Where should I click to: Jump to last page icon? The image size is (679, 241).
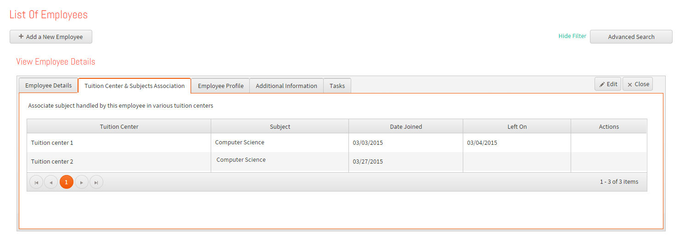point(96,182)
